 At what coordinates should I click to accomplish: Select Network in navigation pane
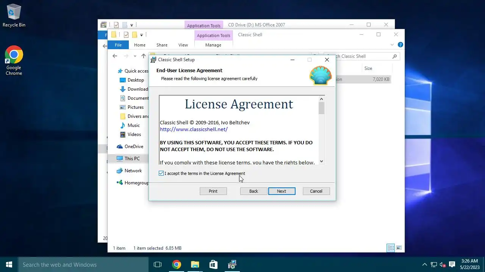(x=129, y=171)
